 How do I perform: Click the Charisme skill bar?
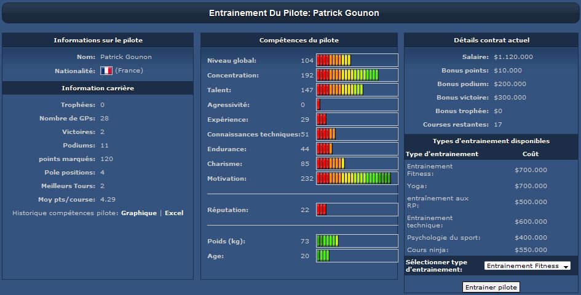pos(357,163)
